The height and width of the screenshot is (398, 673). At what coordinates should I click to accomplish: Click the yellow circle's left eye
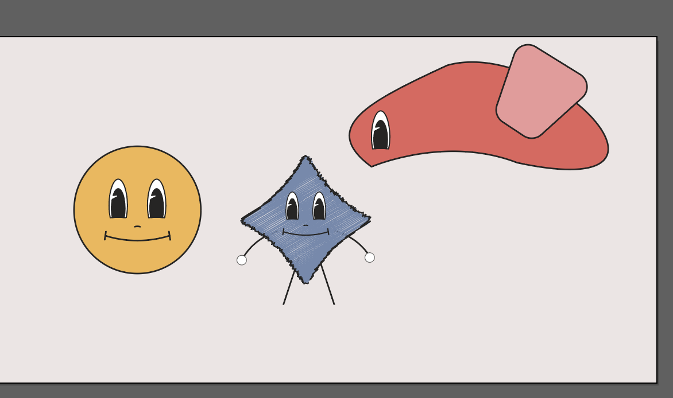tap(118, 201)
